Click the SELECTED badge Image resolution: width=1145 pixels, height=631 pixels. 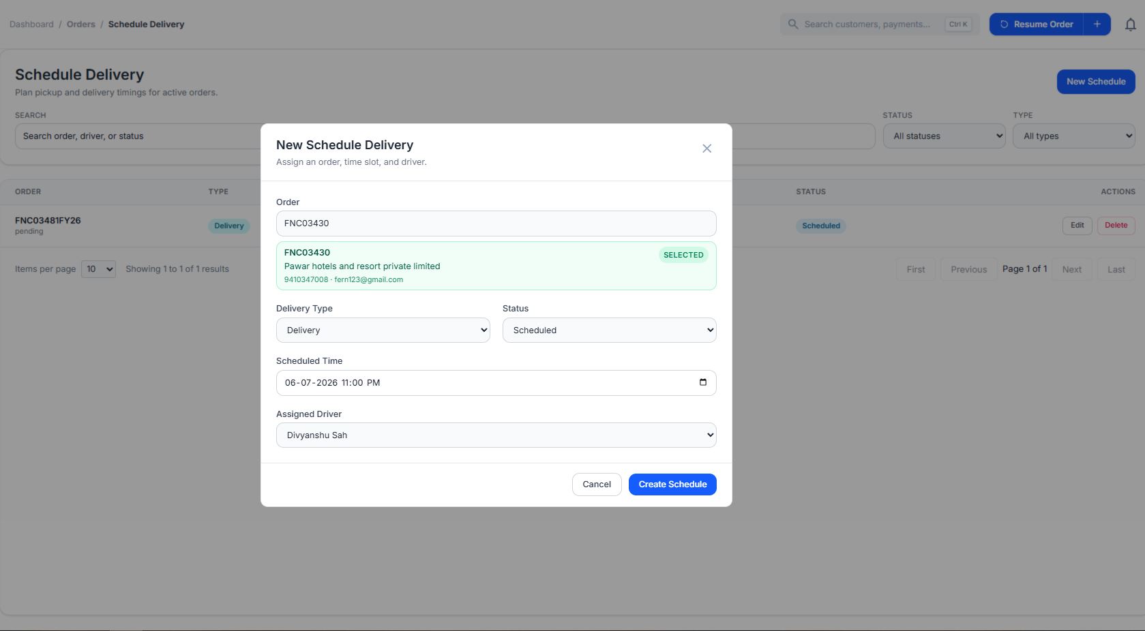(x=683, y=255)
